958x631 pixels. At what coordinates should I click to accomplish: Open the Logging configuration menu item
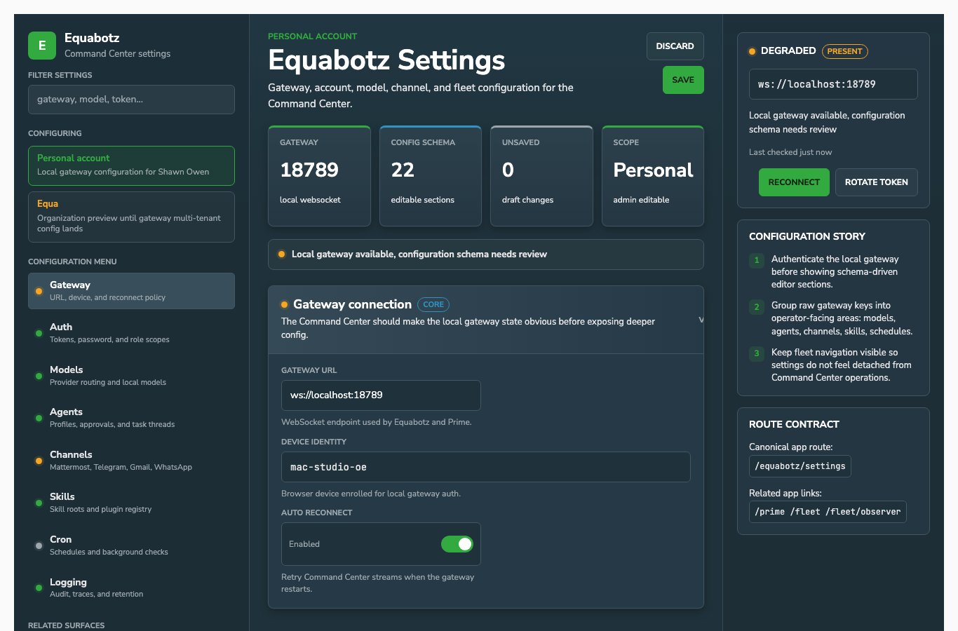131,588
